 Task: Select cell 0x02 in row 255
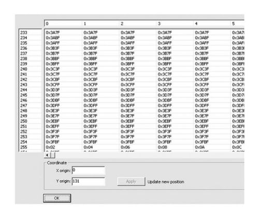(63, 147)
